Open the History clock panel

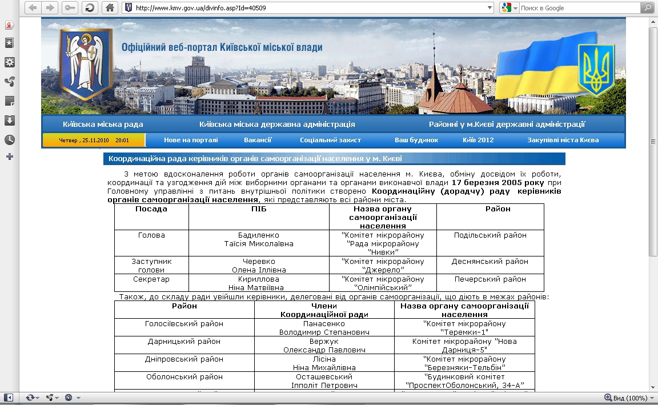[9, 140]
